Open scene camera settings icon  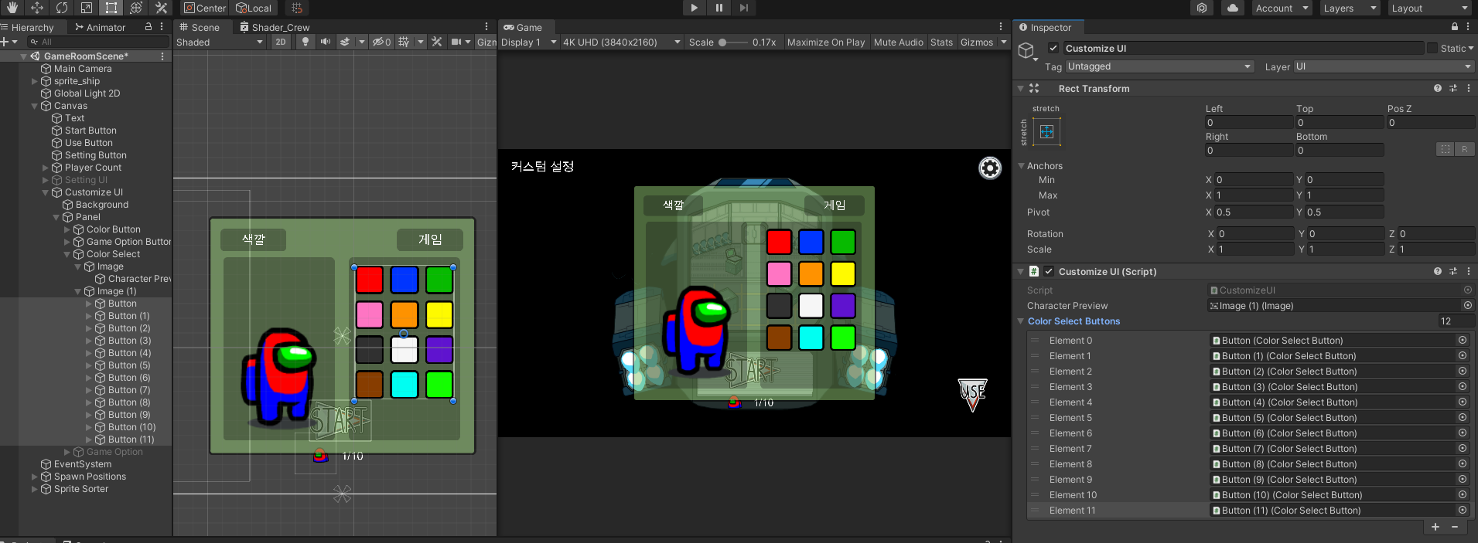[456, 42]
